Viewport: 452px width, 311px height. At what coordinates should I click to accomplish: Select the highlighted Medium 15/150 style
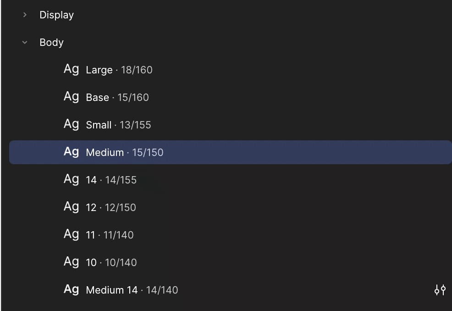point(231,152)
